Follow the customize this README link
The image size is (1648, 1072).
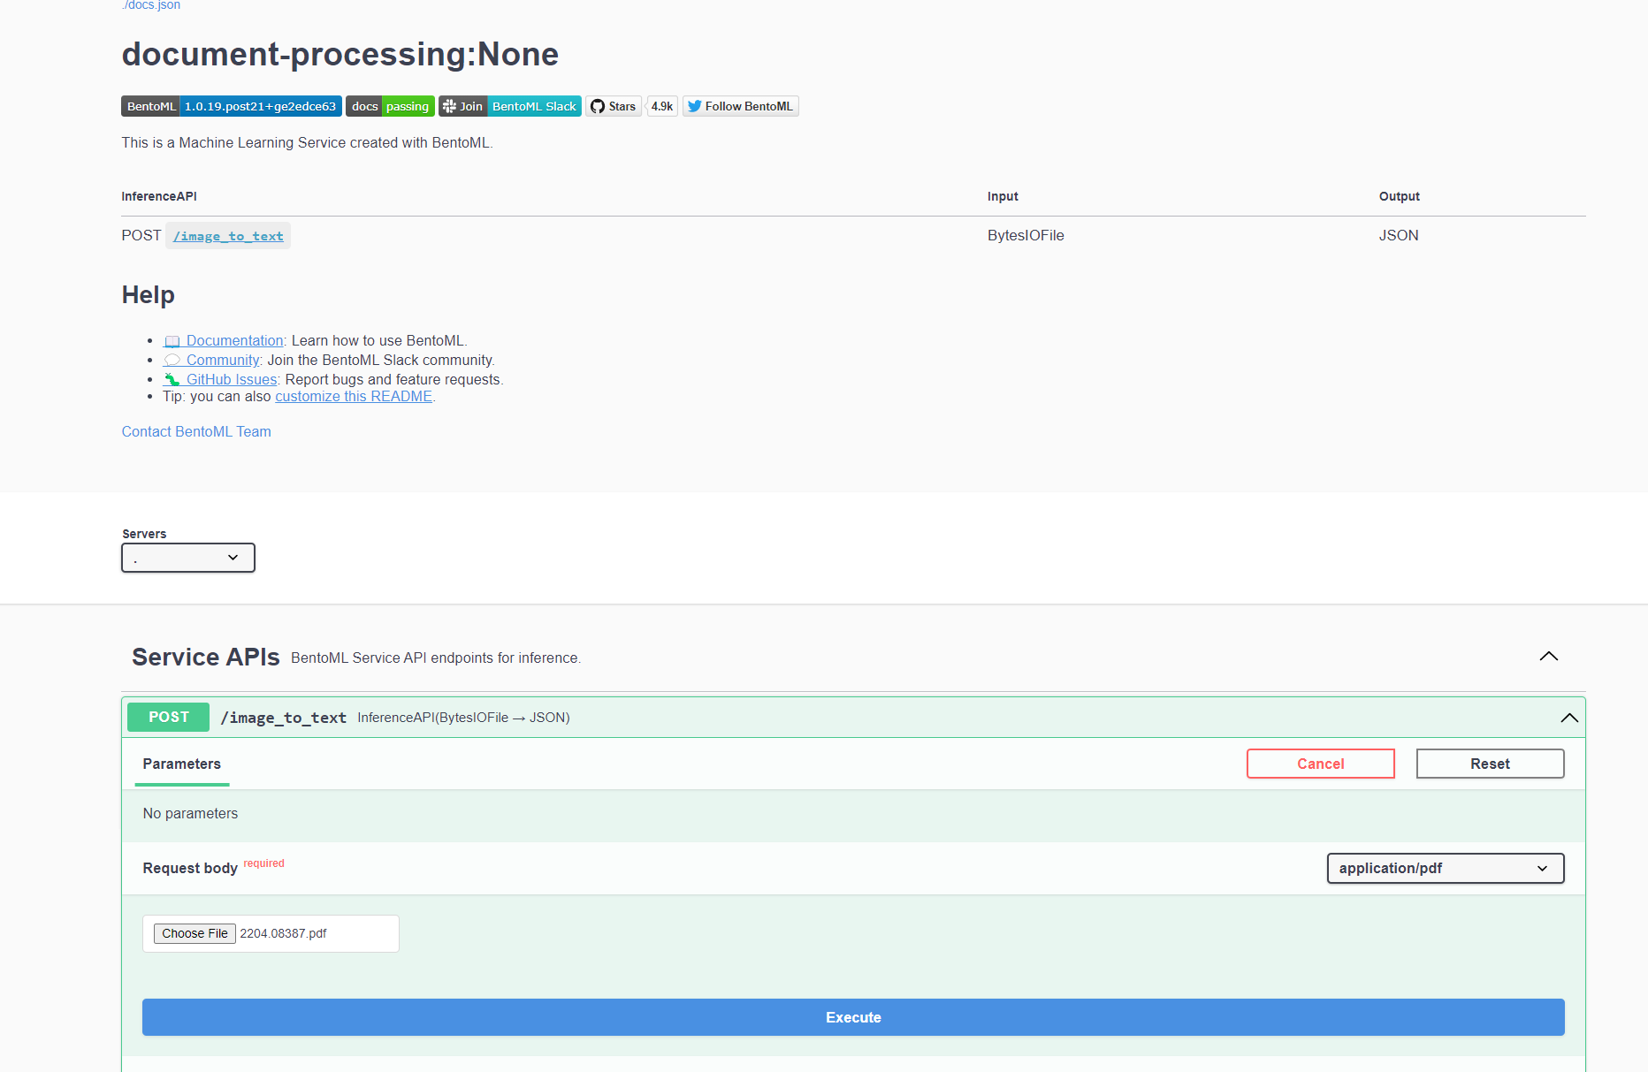coord(354,396)
